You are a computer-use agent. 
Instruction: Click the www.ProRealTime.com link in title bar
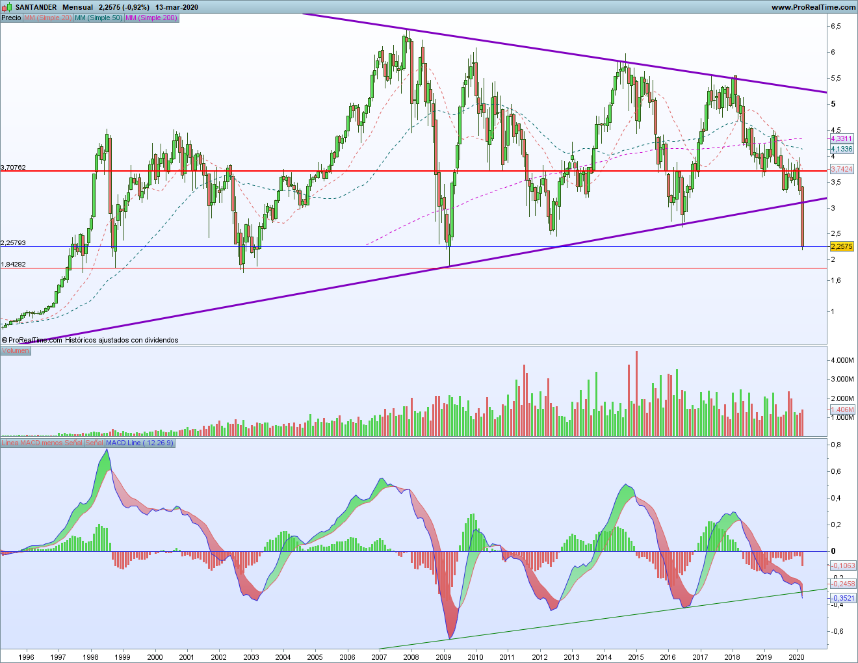pyautogui.click(x=813, y=7)
